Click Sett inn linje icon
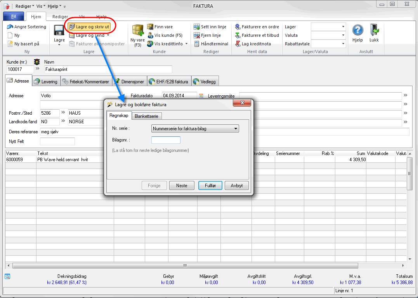The height and width of the screenshot is (298, 418). tap(197, 27)
